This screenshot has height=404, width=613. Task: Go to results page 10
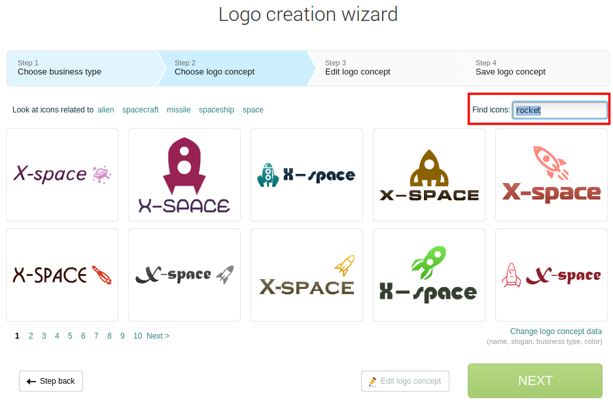[137, 336]
